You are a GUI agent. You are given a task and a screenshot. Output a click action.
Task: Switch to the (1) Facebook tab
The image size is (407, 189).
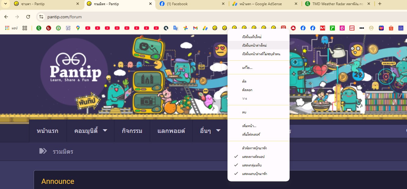coord(192,4)
